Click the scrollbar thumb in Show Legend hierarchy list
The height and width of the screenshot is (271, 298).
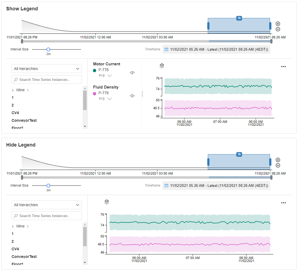pyautogui.click(x=85, y=101)
